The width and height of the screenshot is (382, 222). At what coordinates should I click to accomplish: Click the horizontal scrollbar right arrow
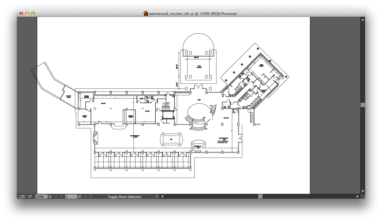(x=358, y=196)
